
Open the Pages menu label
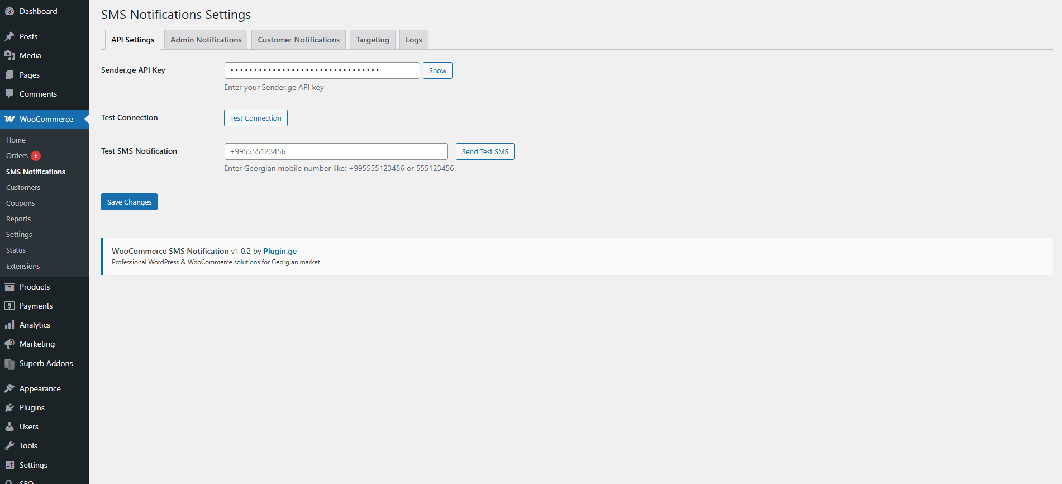coord(30,75)
